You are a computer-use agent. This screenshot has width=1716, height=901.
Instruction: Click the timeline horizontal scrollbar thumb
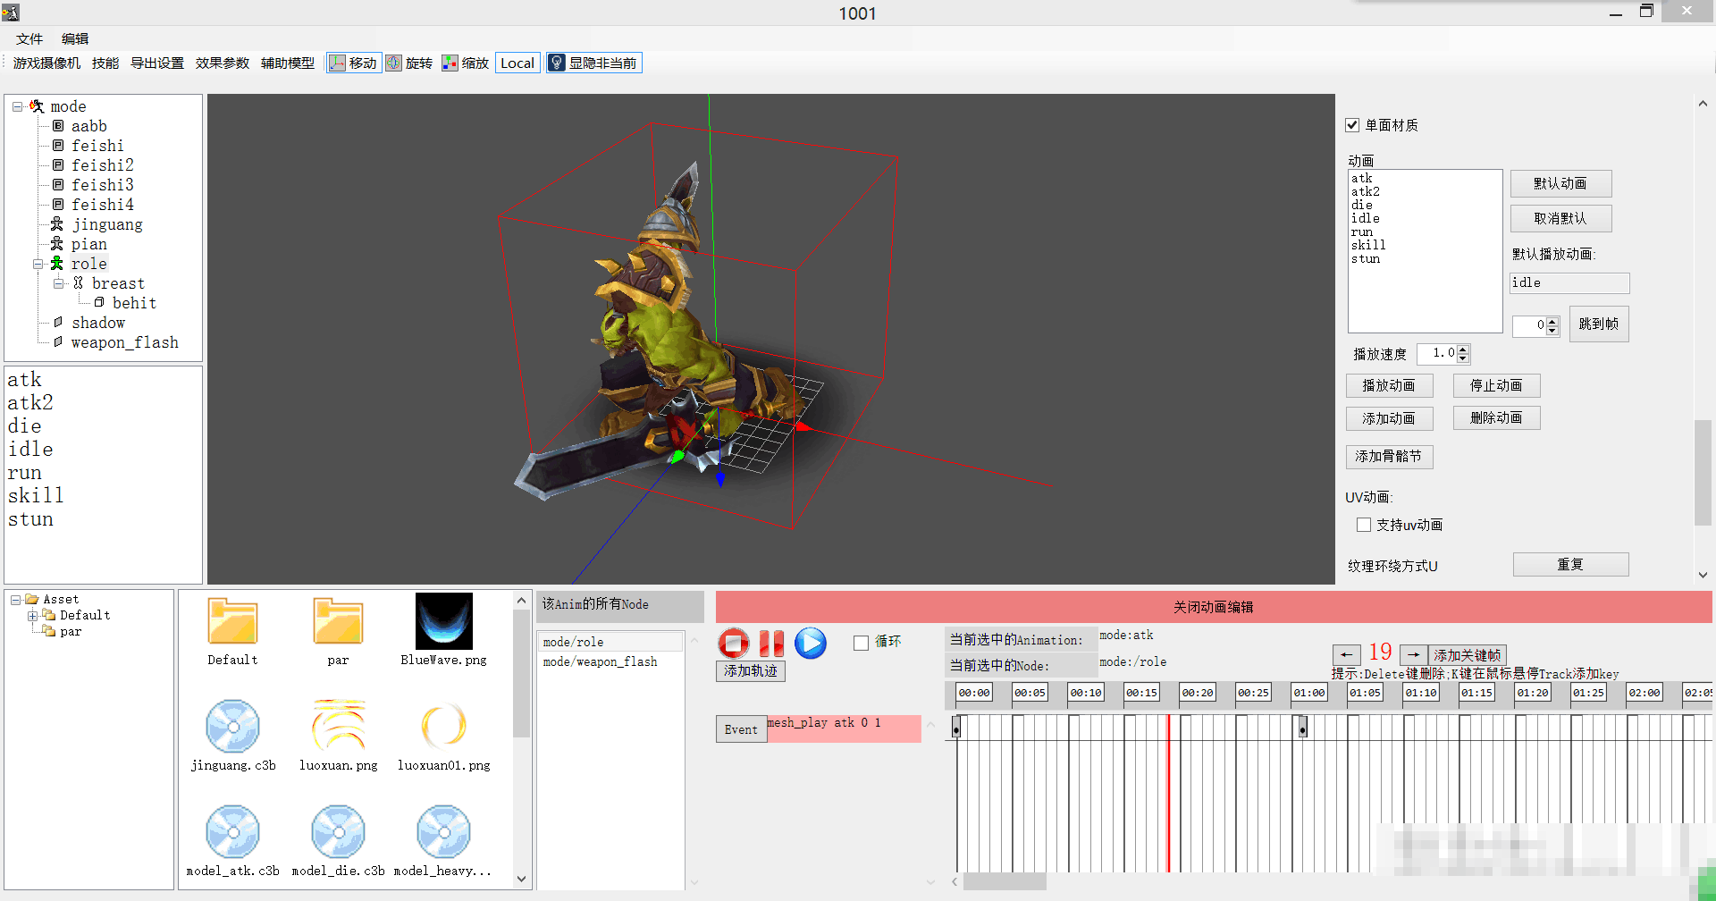[x=1005, y=881]
